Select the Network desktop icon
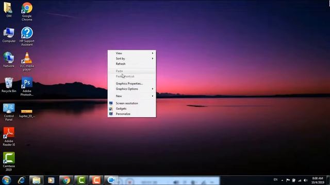 point(9,60)
